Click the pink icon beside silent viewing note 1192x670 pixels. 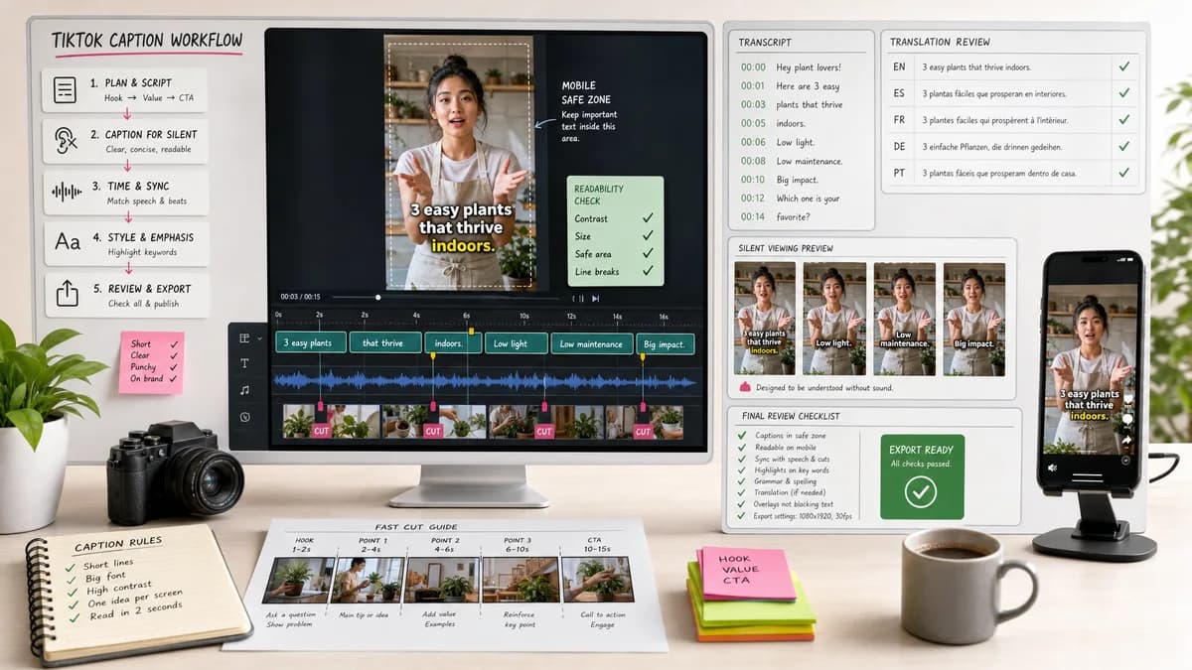click(744, 387)
